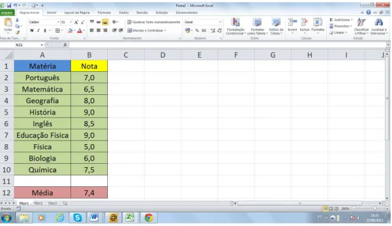Toggle bold N formatting
Image resolution: width=392 pixels, height=226 pixels.
tap(32, 30)
